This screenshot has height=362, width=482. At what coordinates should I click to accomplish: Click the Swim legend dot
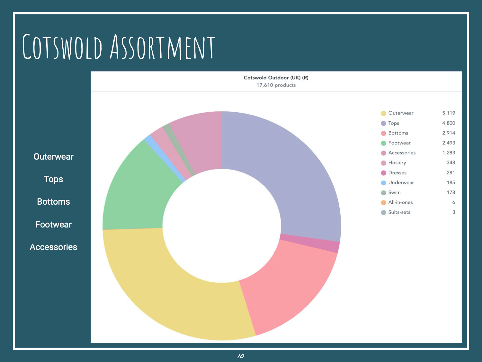[383, 193]
